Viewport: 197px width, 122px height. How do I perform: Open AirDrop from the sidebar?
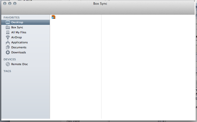[26, 37]
